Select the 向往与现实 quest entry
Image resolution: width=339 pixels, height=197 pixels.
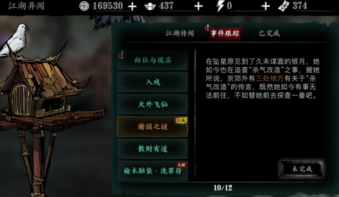tap(152, 60)
